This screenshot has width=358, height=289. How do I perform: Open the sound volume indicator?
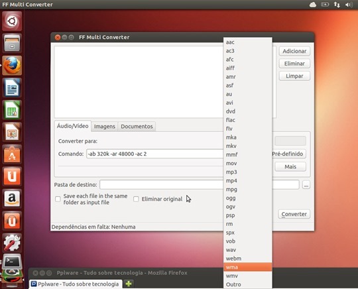point(349,5)
